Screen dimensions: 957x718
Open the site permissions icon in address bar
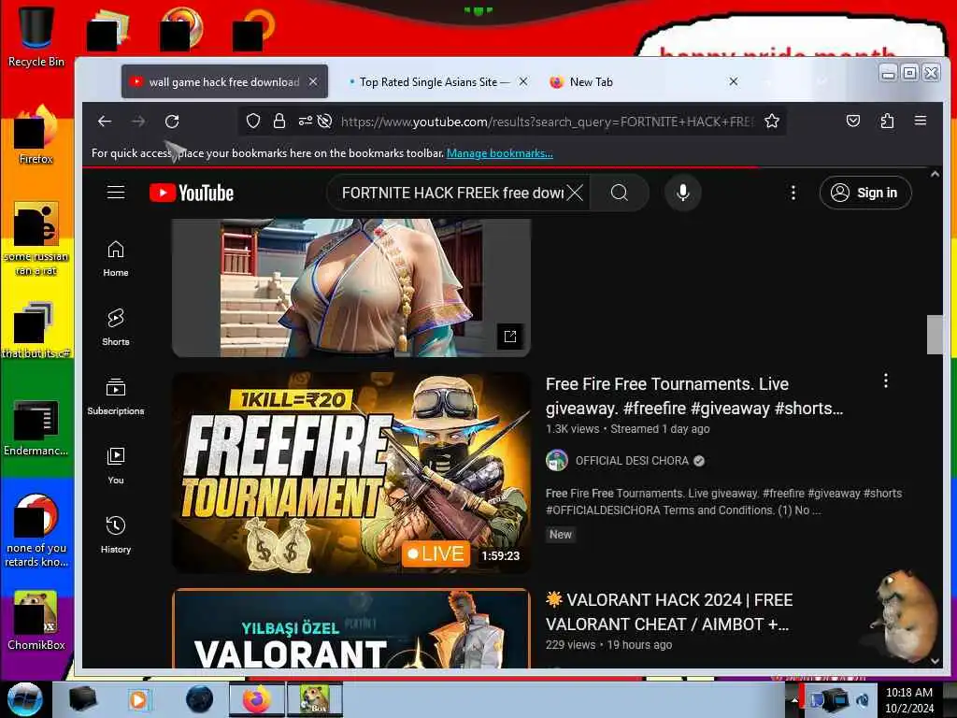click(306, 121)
